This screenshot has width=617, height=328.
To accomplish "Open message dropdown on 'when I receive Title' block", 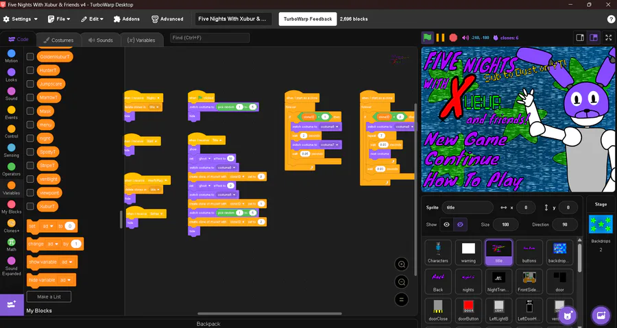I will (x=217, y=140).
